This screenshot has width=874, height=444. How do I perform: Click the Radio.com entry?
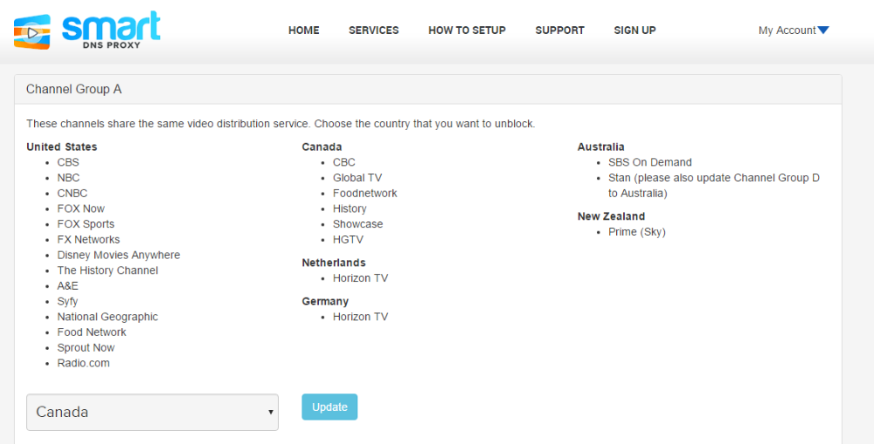coord(84,364)
